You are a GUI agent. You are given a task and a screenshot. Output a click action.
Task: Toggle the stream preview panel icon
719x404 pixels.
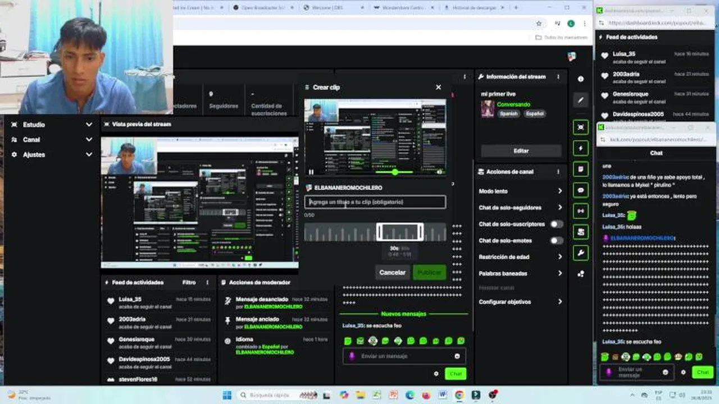pyautogui.click(x=581, y=127)
